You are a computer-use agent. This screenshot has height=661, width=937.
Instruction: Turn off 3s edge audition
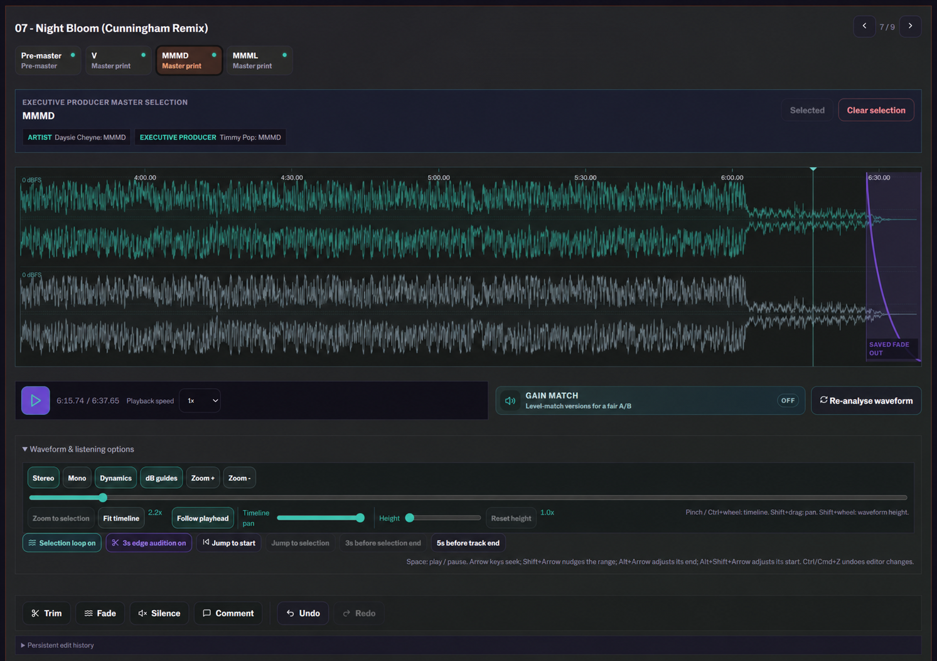pos(149,543)
